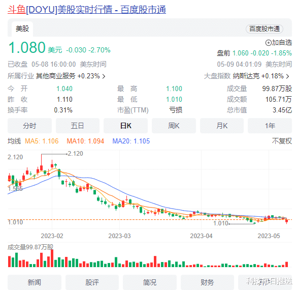Image resolution: width=296 pixels, height=290 pixels.
Task: Expand the 其他商业服务 industry chevron
Action: (104, 76)
